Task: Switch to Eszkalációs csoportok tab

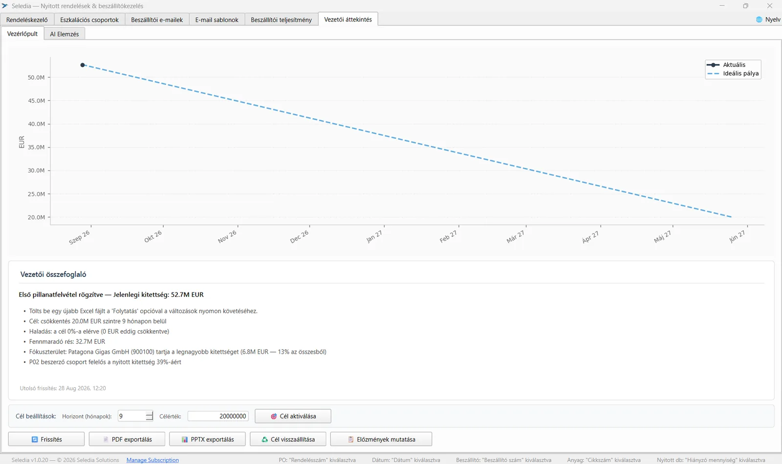Action: pyautogui.click(x=89, y=20)
